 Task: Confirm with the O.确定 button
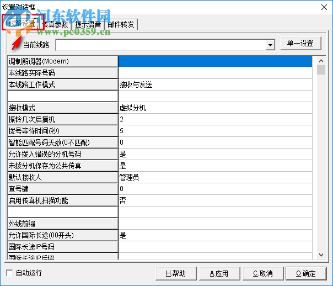[306, 273]
